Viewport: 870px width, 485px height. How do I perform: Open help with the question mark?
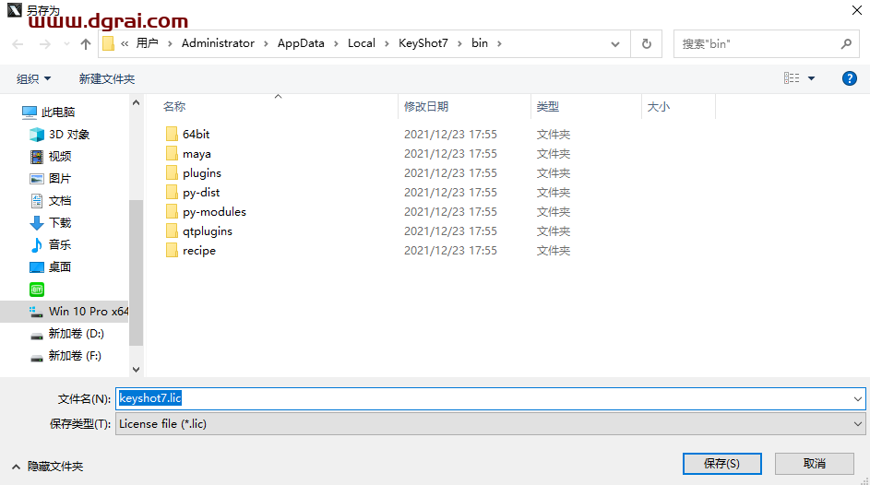point(850,78)
